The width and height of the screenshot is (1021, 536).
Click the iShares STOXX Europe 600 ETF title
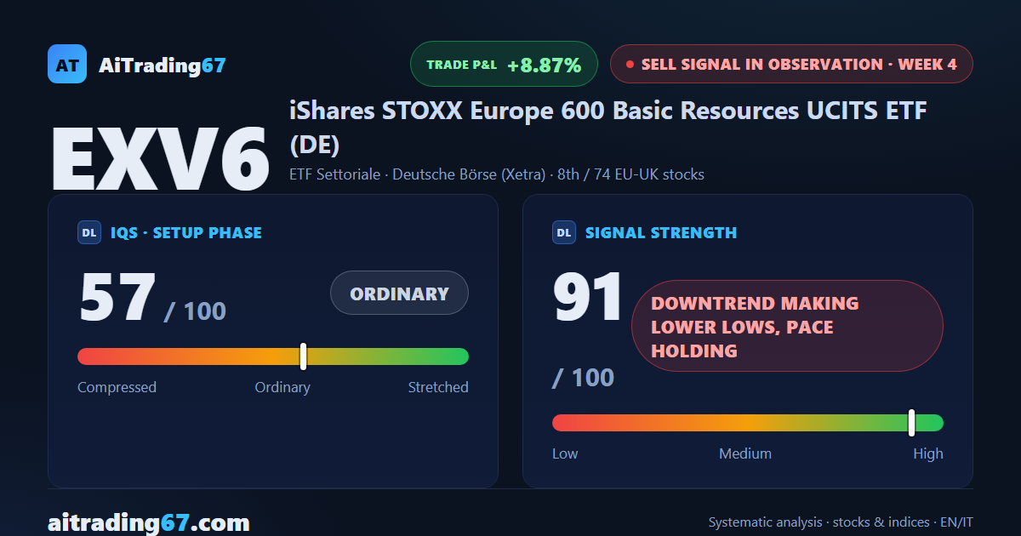(607, 128)
